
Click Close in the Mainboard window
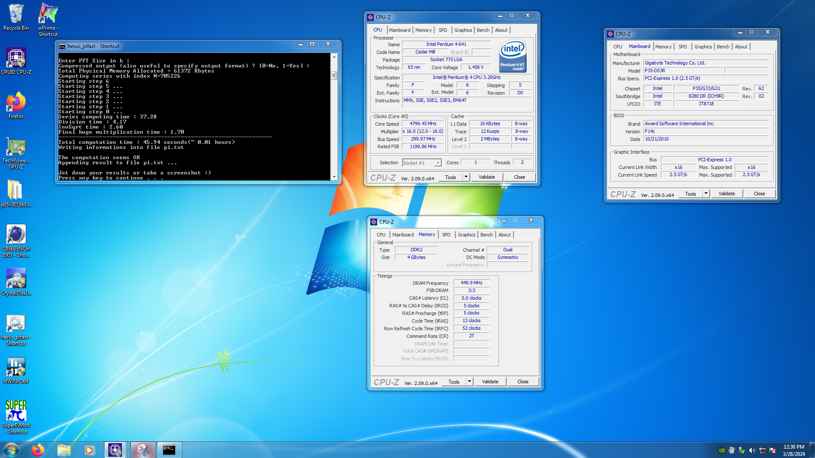tap(759, 194)
